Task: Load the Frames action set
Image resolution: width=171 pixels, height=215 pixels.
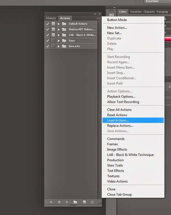Action: [x=133, y=144]
